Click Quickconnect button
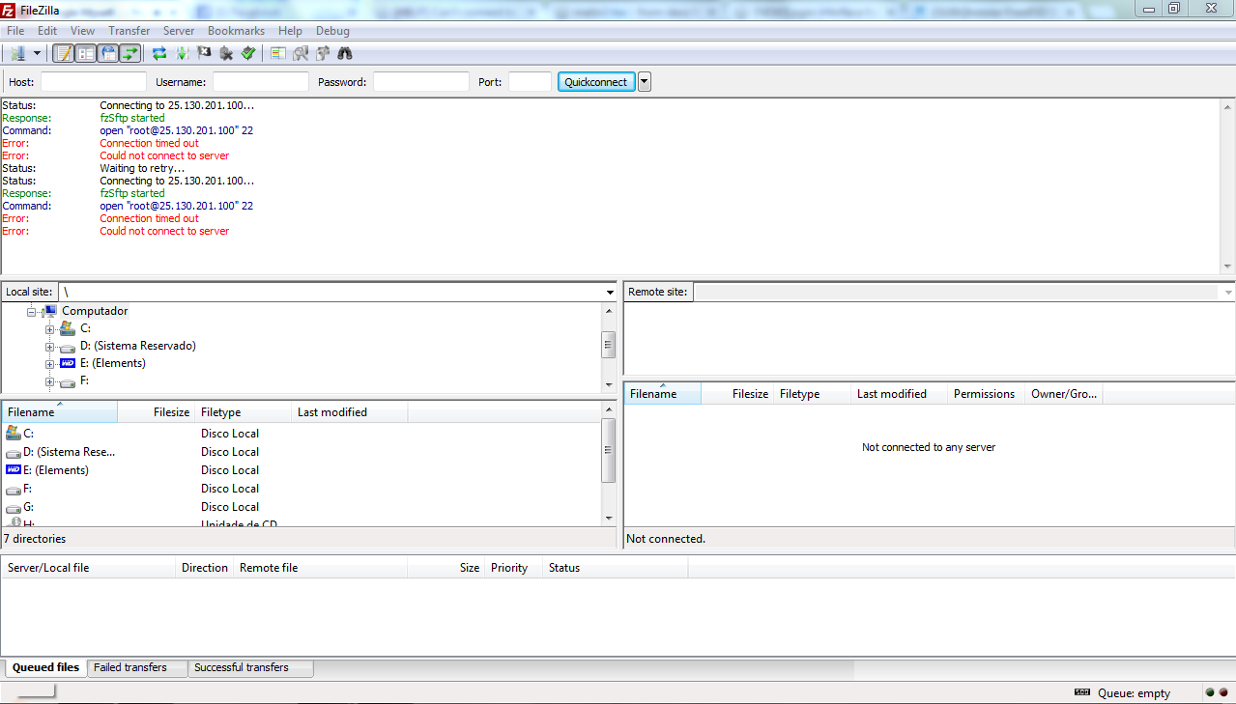The width and height of the screenshot is (1236, 704). tap(596, 82)
